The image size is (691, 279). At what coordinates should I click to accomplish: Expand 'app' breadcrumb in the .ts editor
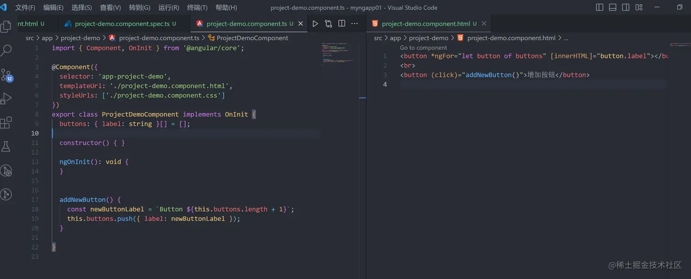pyautogui.click(x=47, y=38)
